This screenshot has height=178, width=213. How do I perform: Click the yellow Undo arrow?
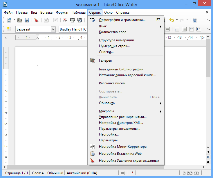click(172, 20)
